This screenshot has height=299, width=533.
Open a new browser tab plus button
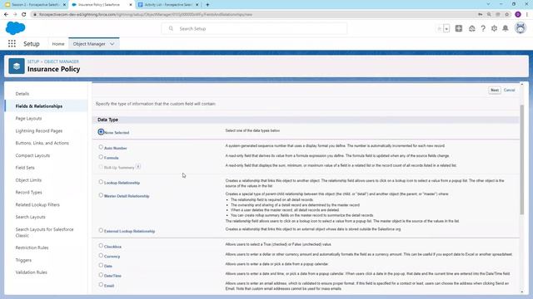click(x=207, y=5)
